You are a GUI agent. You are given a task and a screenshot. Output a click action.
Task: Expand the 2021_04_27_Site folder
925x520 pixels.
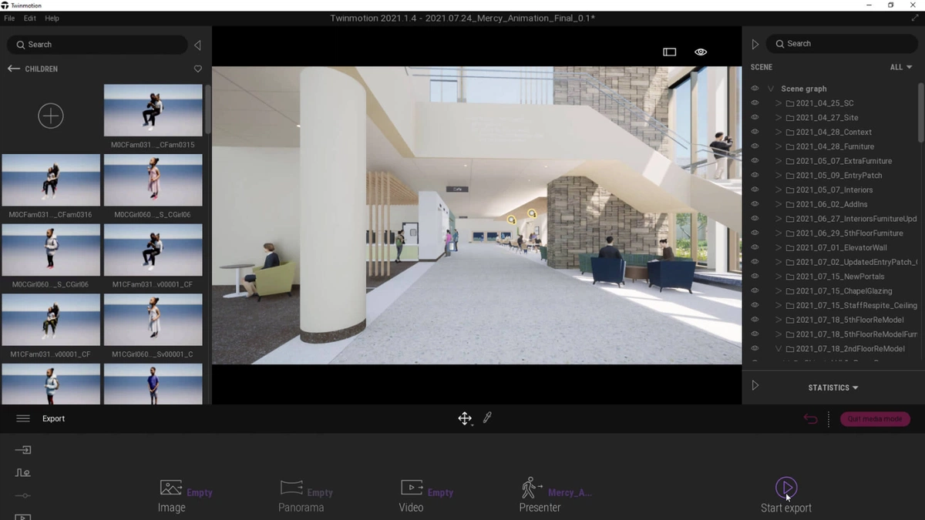(779, 118)
